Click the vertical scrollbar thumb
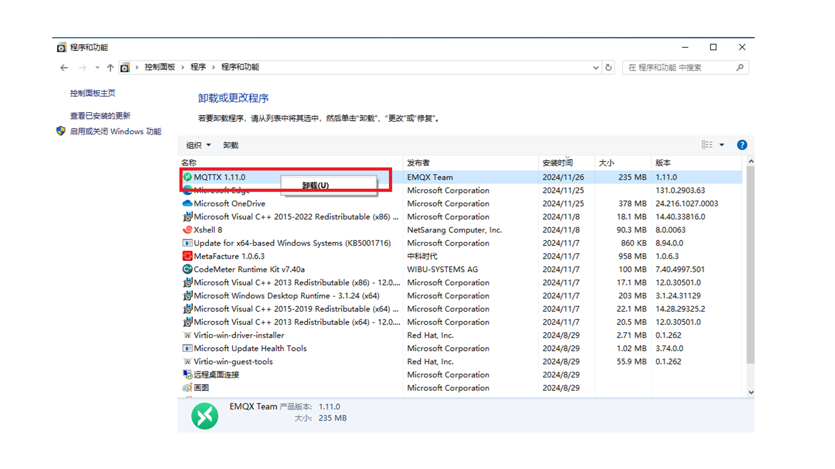Viewport: 835px width, 469px height. 751,264
